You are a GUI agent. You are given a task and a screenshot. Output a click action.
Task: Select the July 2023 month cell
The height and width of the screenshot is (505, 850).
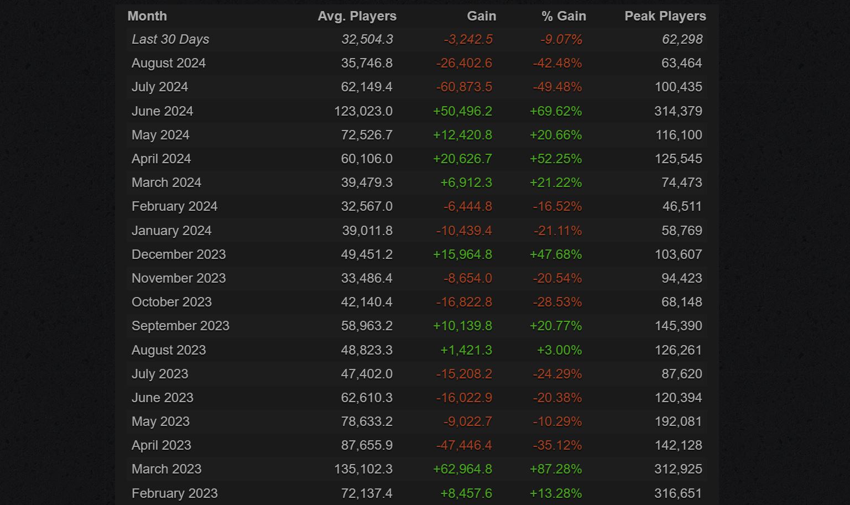tap(160, 374)
